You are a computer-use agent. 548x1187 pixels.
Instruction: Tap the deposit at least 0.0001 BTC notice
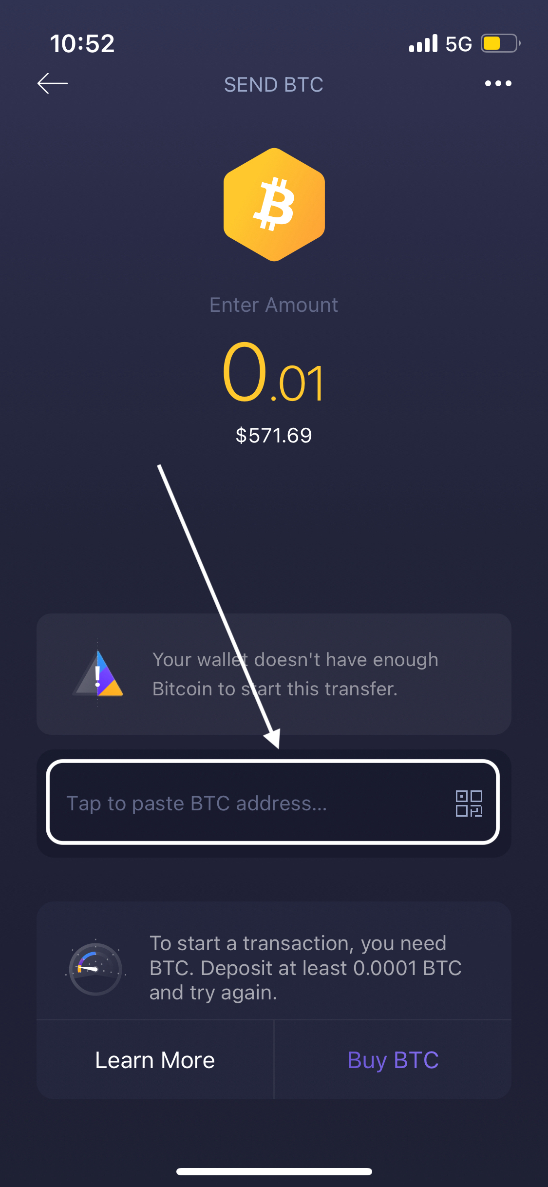pos(305,968)
